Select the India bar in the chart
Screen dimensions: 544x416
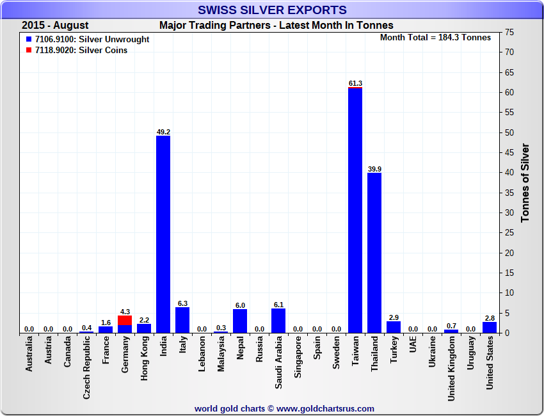point(163,234)
